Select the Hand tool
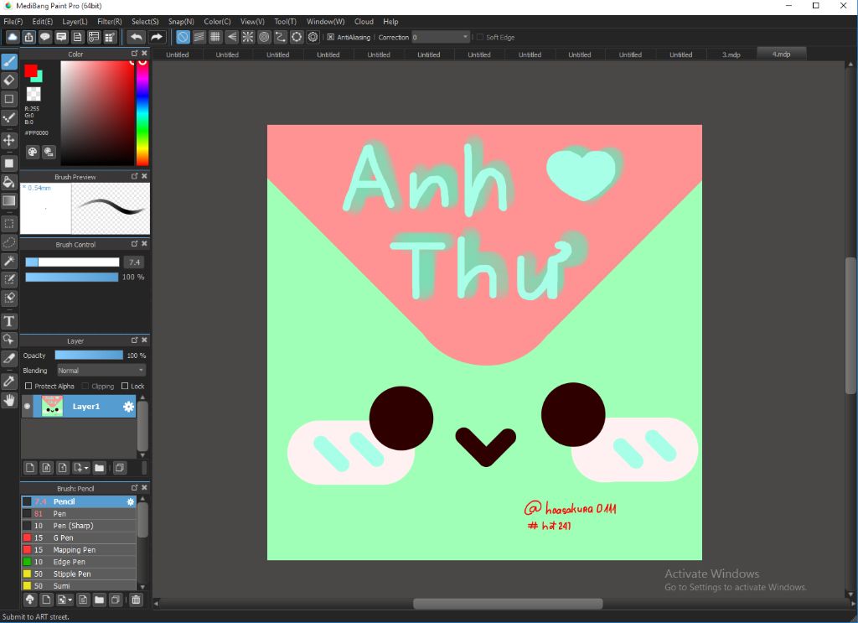Viewport: 858px width, 623px height. pos(9,400)
